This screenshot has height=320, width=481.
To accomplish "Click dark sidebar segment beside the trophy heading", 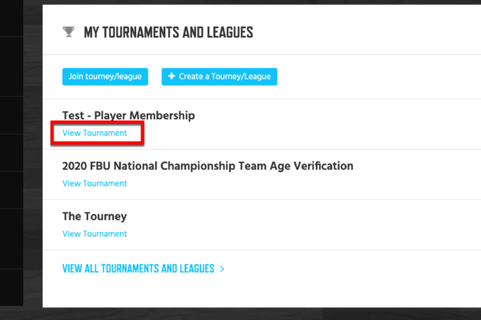I will tap(12, 18).
